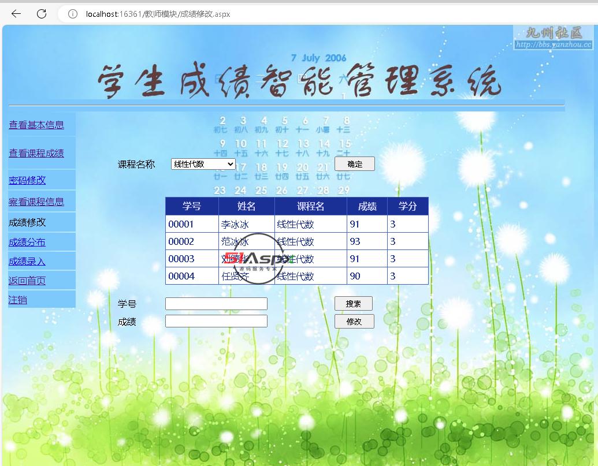This screenshot has width=598, height=466.
Task: Click the score 93 cell
Action: (x=367, y=241)
